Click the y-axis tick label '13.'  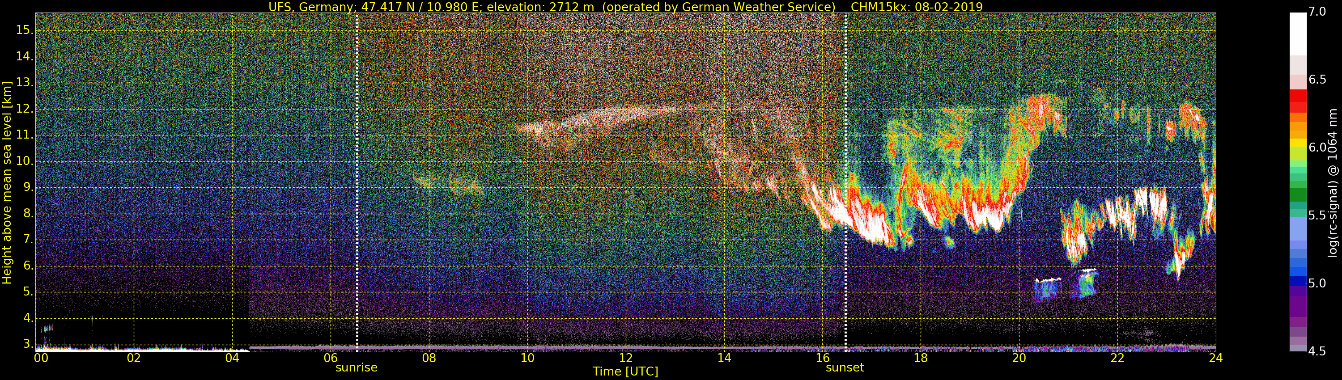pos(25,83)
